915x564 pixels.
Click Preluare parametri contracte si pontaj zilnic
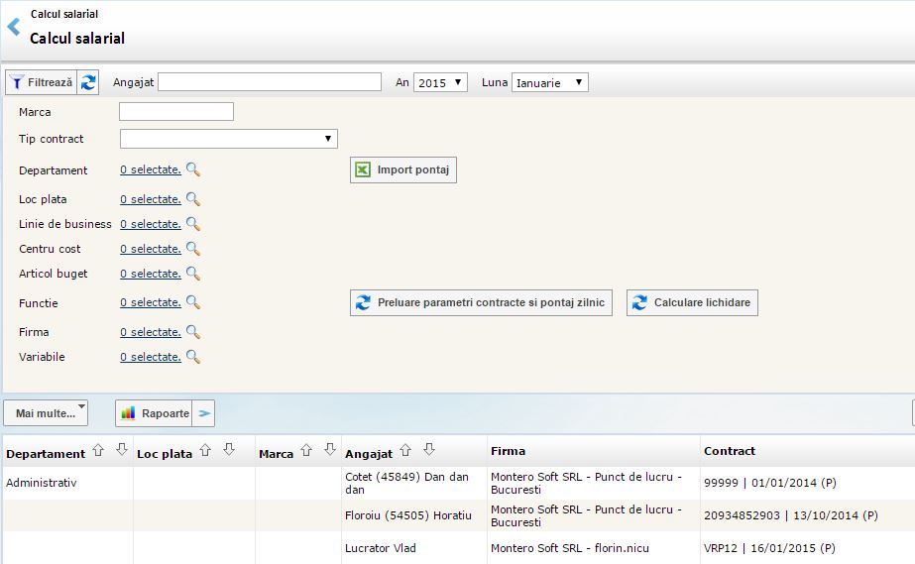[x=482, y=302]
